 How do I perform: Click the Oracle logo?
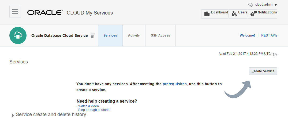pyautogui.click(x=45, y=13)
